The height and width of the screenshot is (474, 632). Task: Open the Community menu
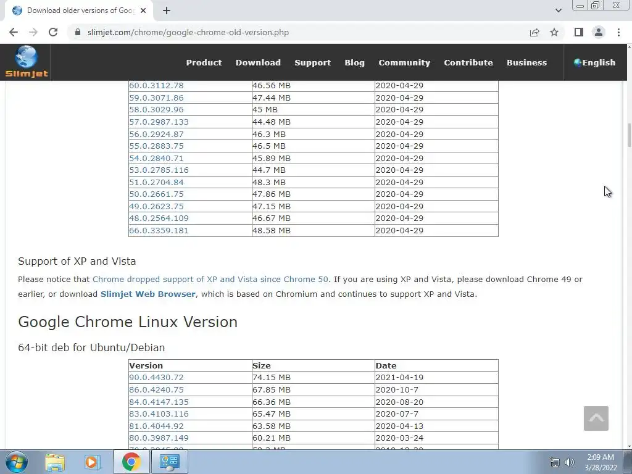coord(404,62)
